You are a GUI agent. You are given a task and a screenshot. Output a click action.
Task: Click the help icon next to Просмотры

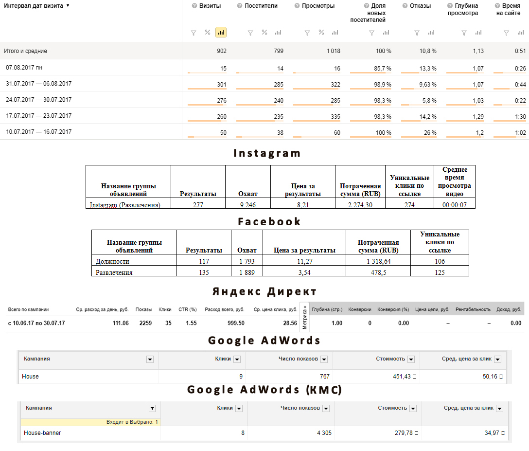[297, 6]
